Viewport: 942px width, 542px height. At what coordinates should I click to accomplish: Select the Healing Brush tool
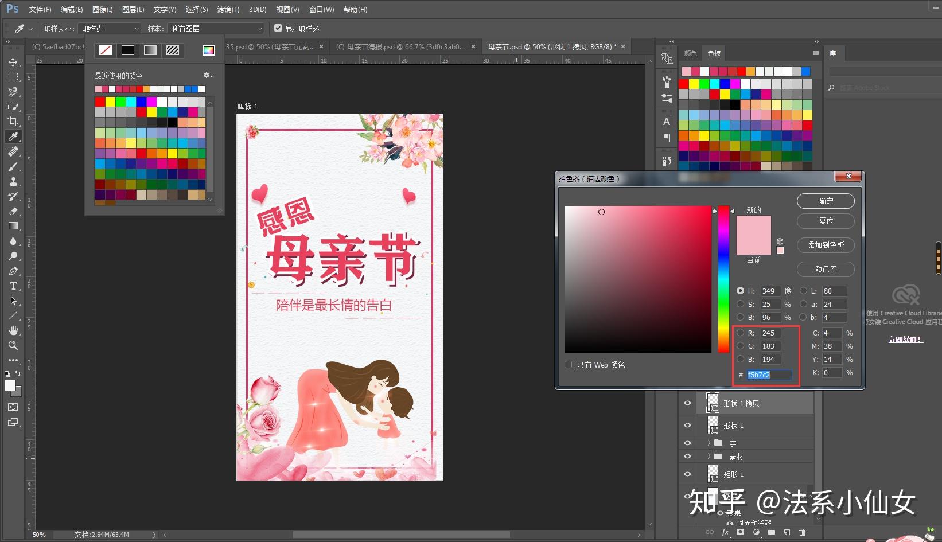[x=13, y=151]
